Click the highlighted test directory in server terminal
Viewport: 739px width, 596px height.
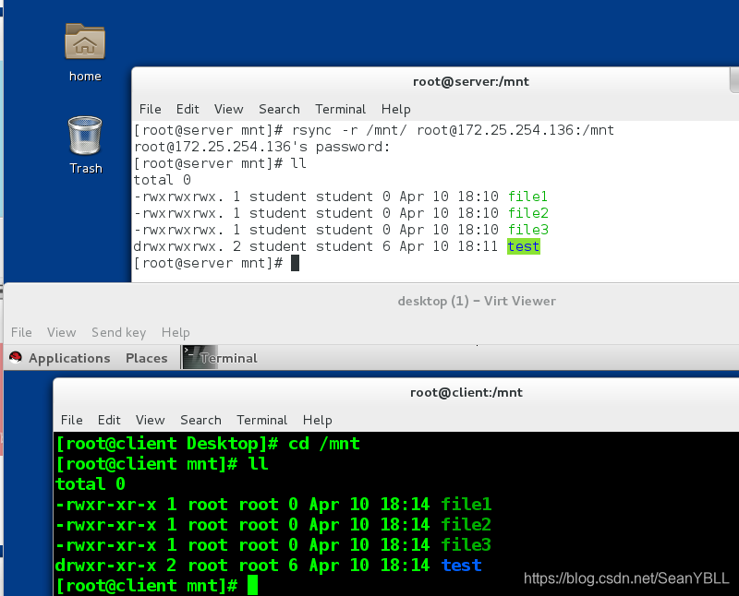(x=523, y=246)
